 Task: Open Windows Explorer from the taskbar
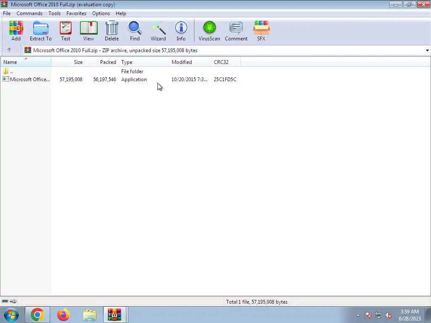[x=90, y=315]
